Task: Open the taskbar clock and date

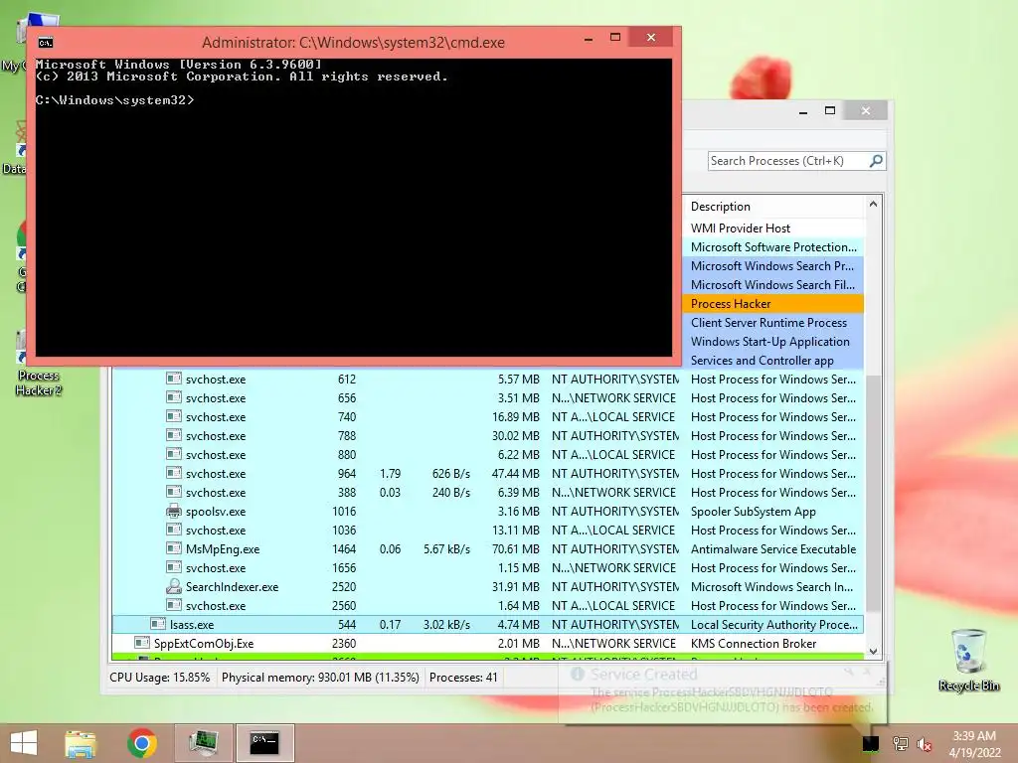Action: (974, 744)
